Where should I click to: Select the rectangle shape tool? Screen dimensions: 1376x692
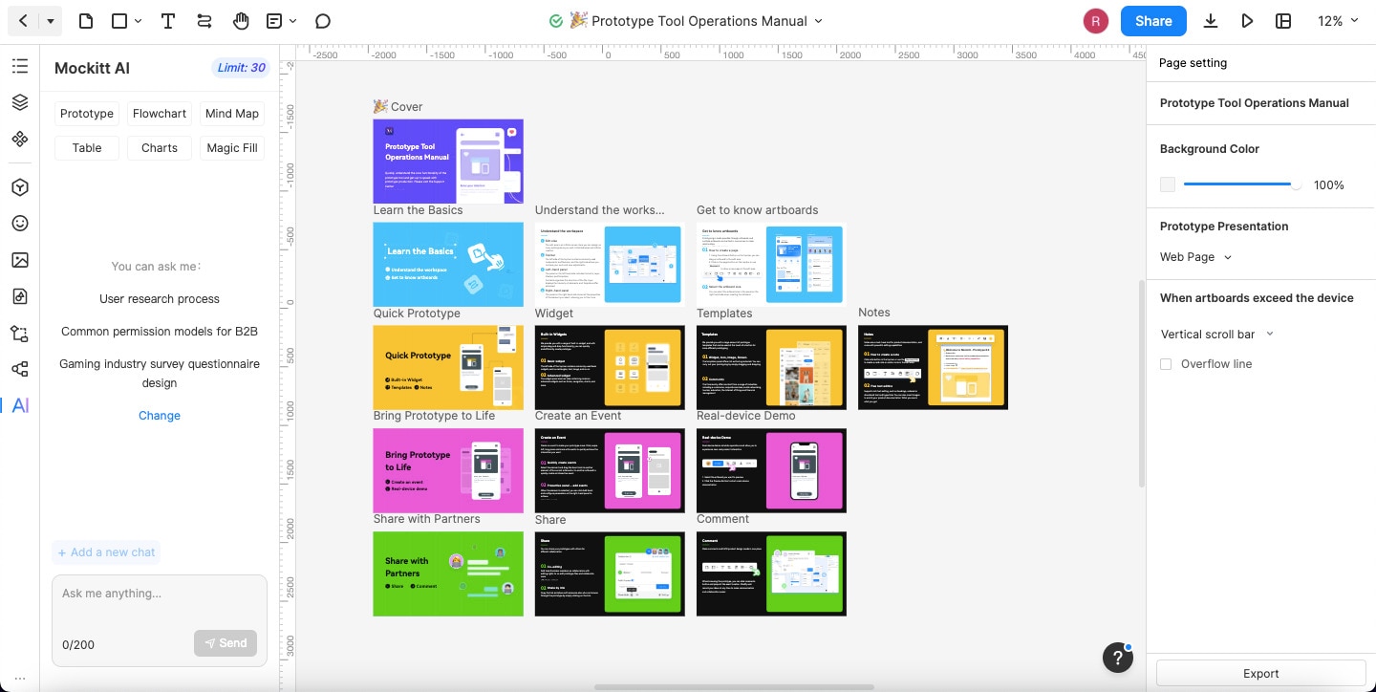pos(119,21)
